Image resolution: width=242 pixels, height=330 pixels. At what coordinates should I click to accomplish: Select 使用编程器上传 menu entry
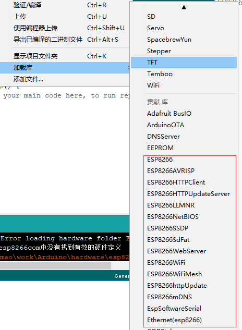click(x=65, y=28)
